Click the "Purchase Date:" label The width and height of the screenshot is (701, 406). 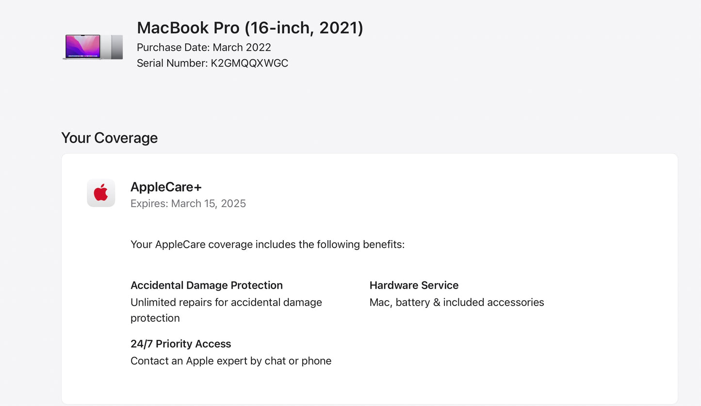pos(173,48)
